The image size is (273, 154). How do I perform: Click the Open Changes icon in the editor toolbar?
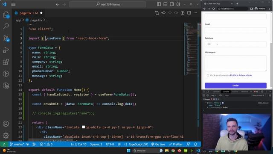pos(157,13)
